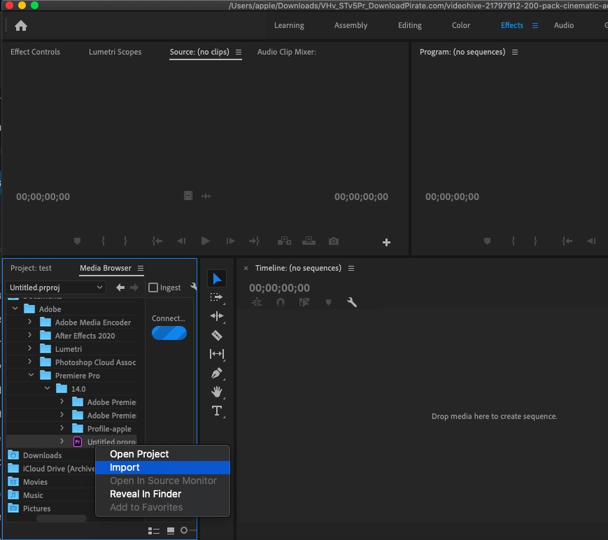
Task: Switch Media Browser to List View
Action: pos(154,531)
